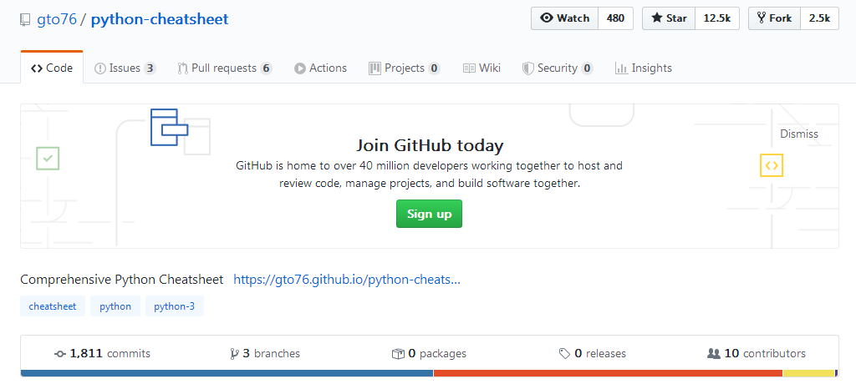Fork this repository
This screenshot has width=856, height=384.
(774, 18)
